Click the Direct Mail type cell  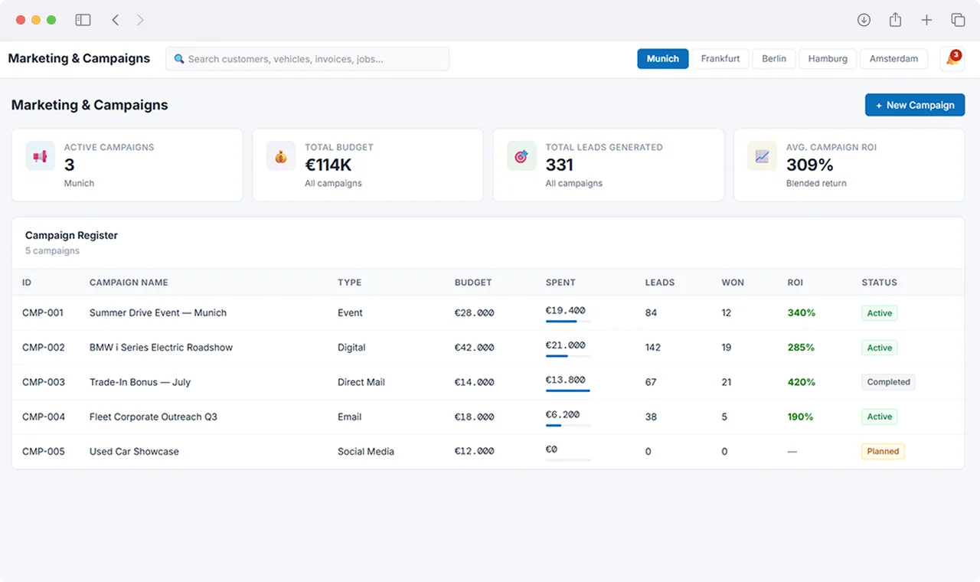pos(361,382)
